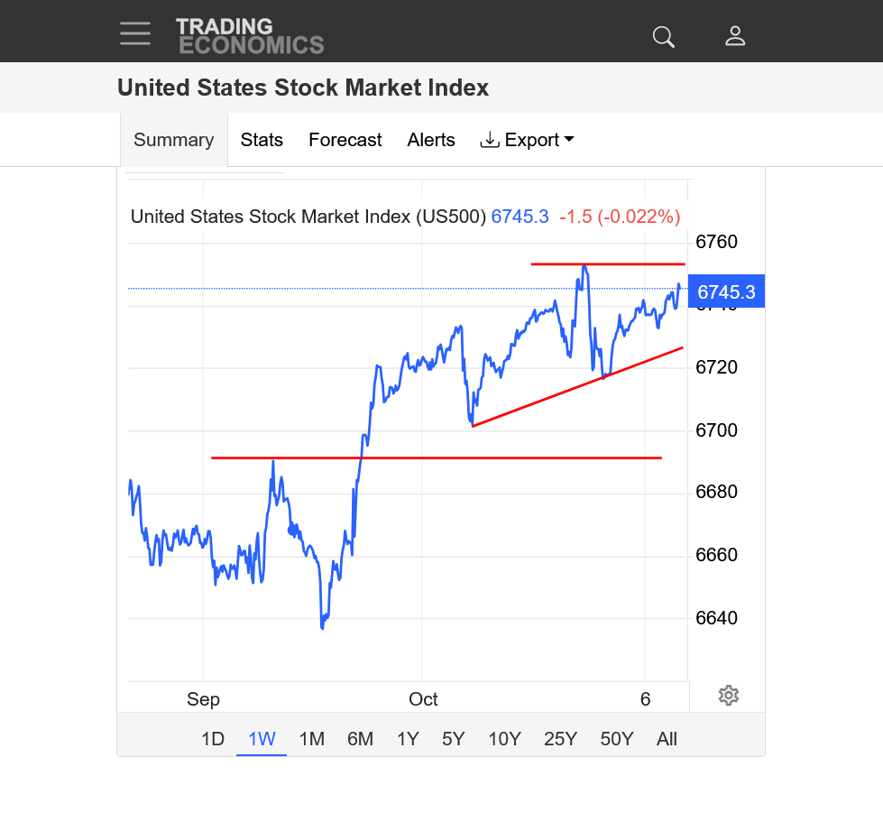Expand the Export dropdown

pos(527,140)
